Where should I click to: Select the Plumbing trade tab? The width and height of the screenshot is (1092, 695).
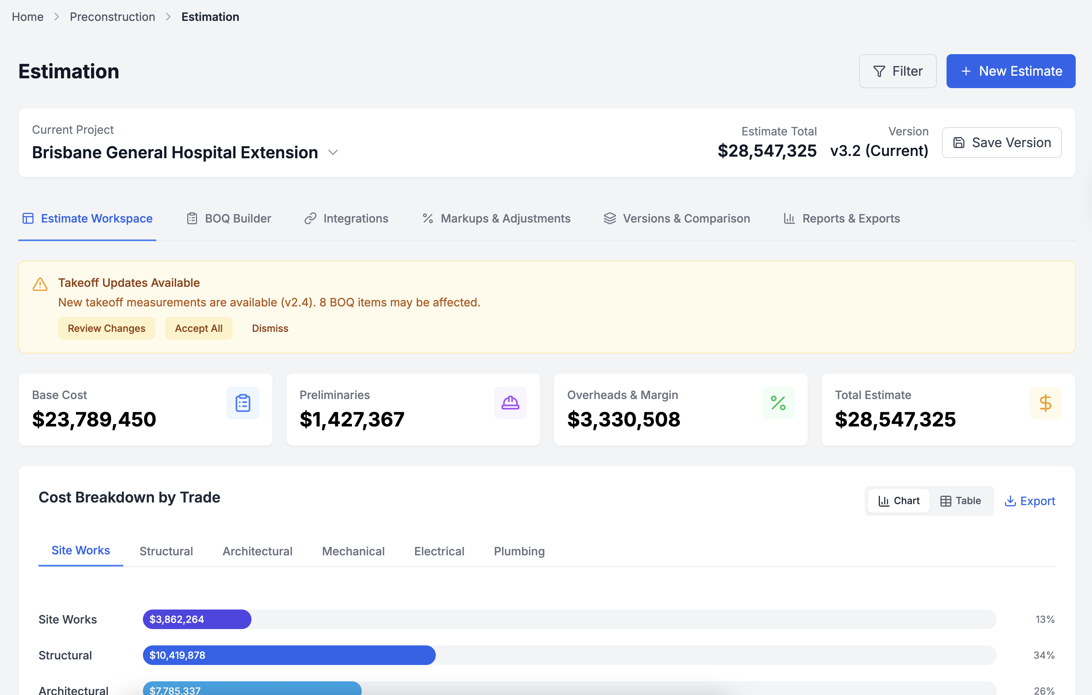(519, 551)
